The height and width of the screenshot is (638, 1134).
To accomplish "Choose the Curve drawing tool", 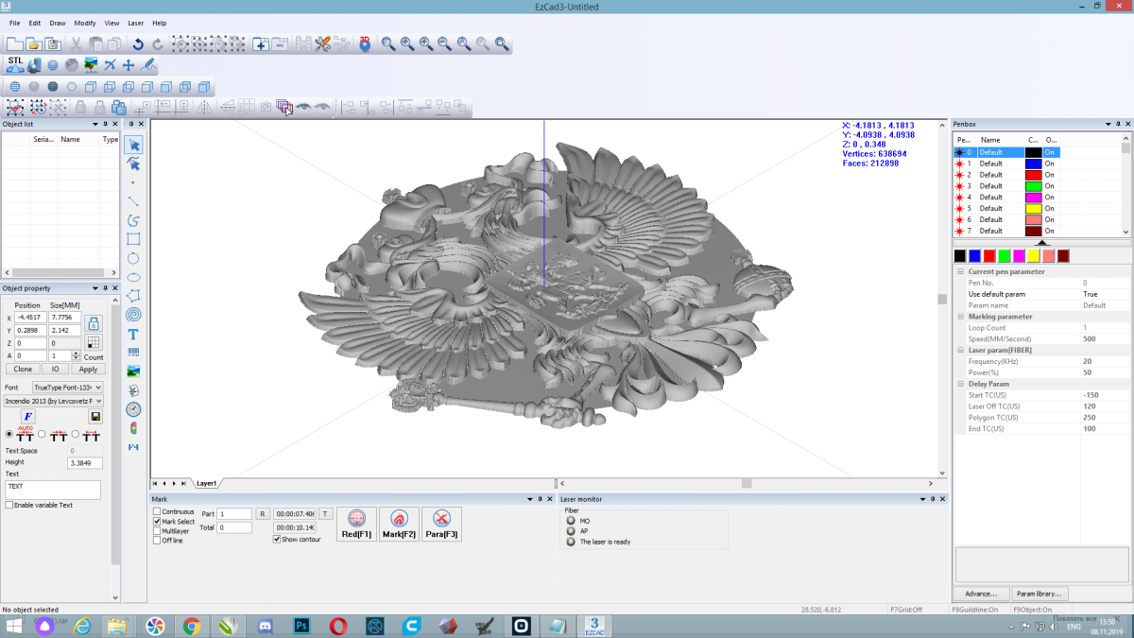I will tap(134, 220).
